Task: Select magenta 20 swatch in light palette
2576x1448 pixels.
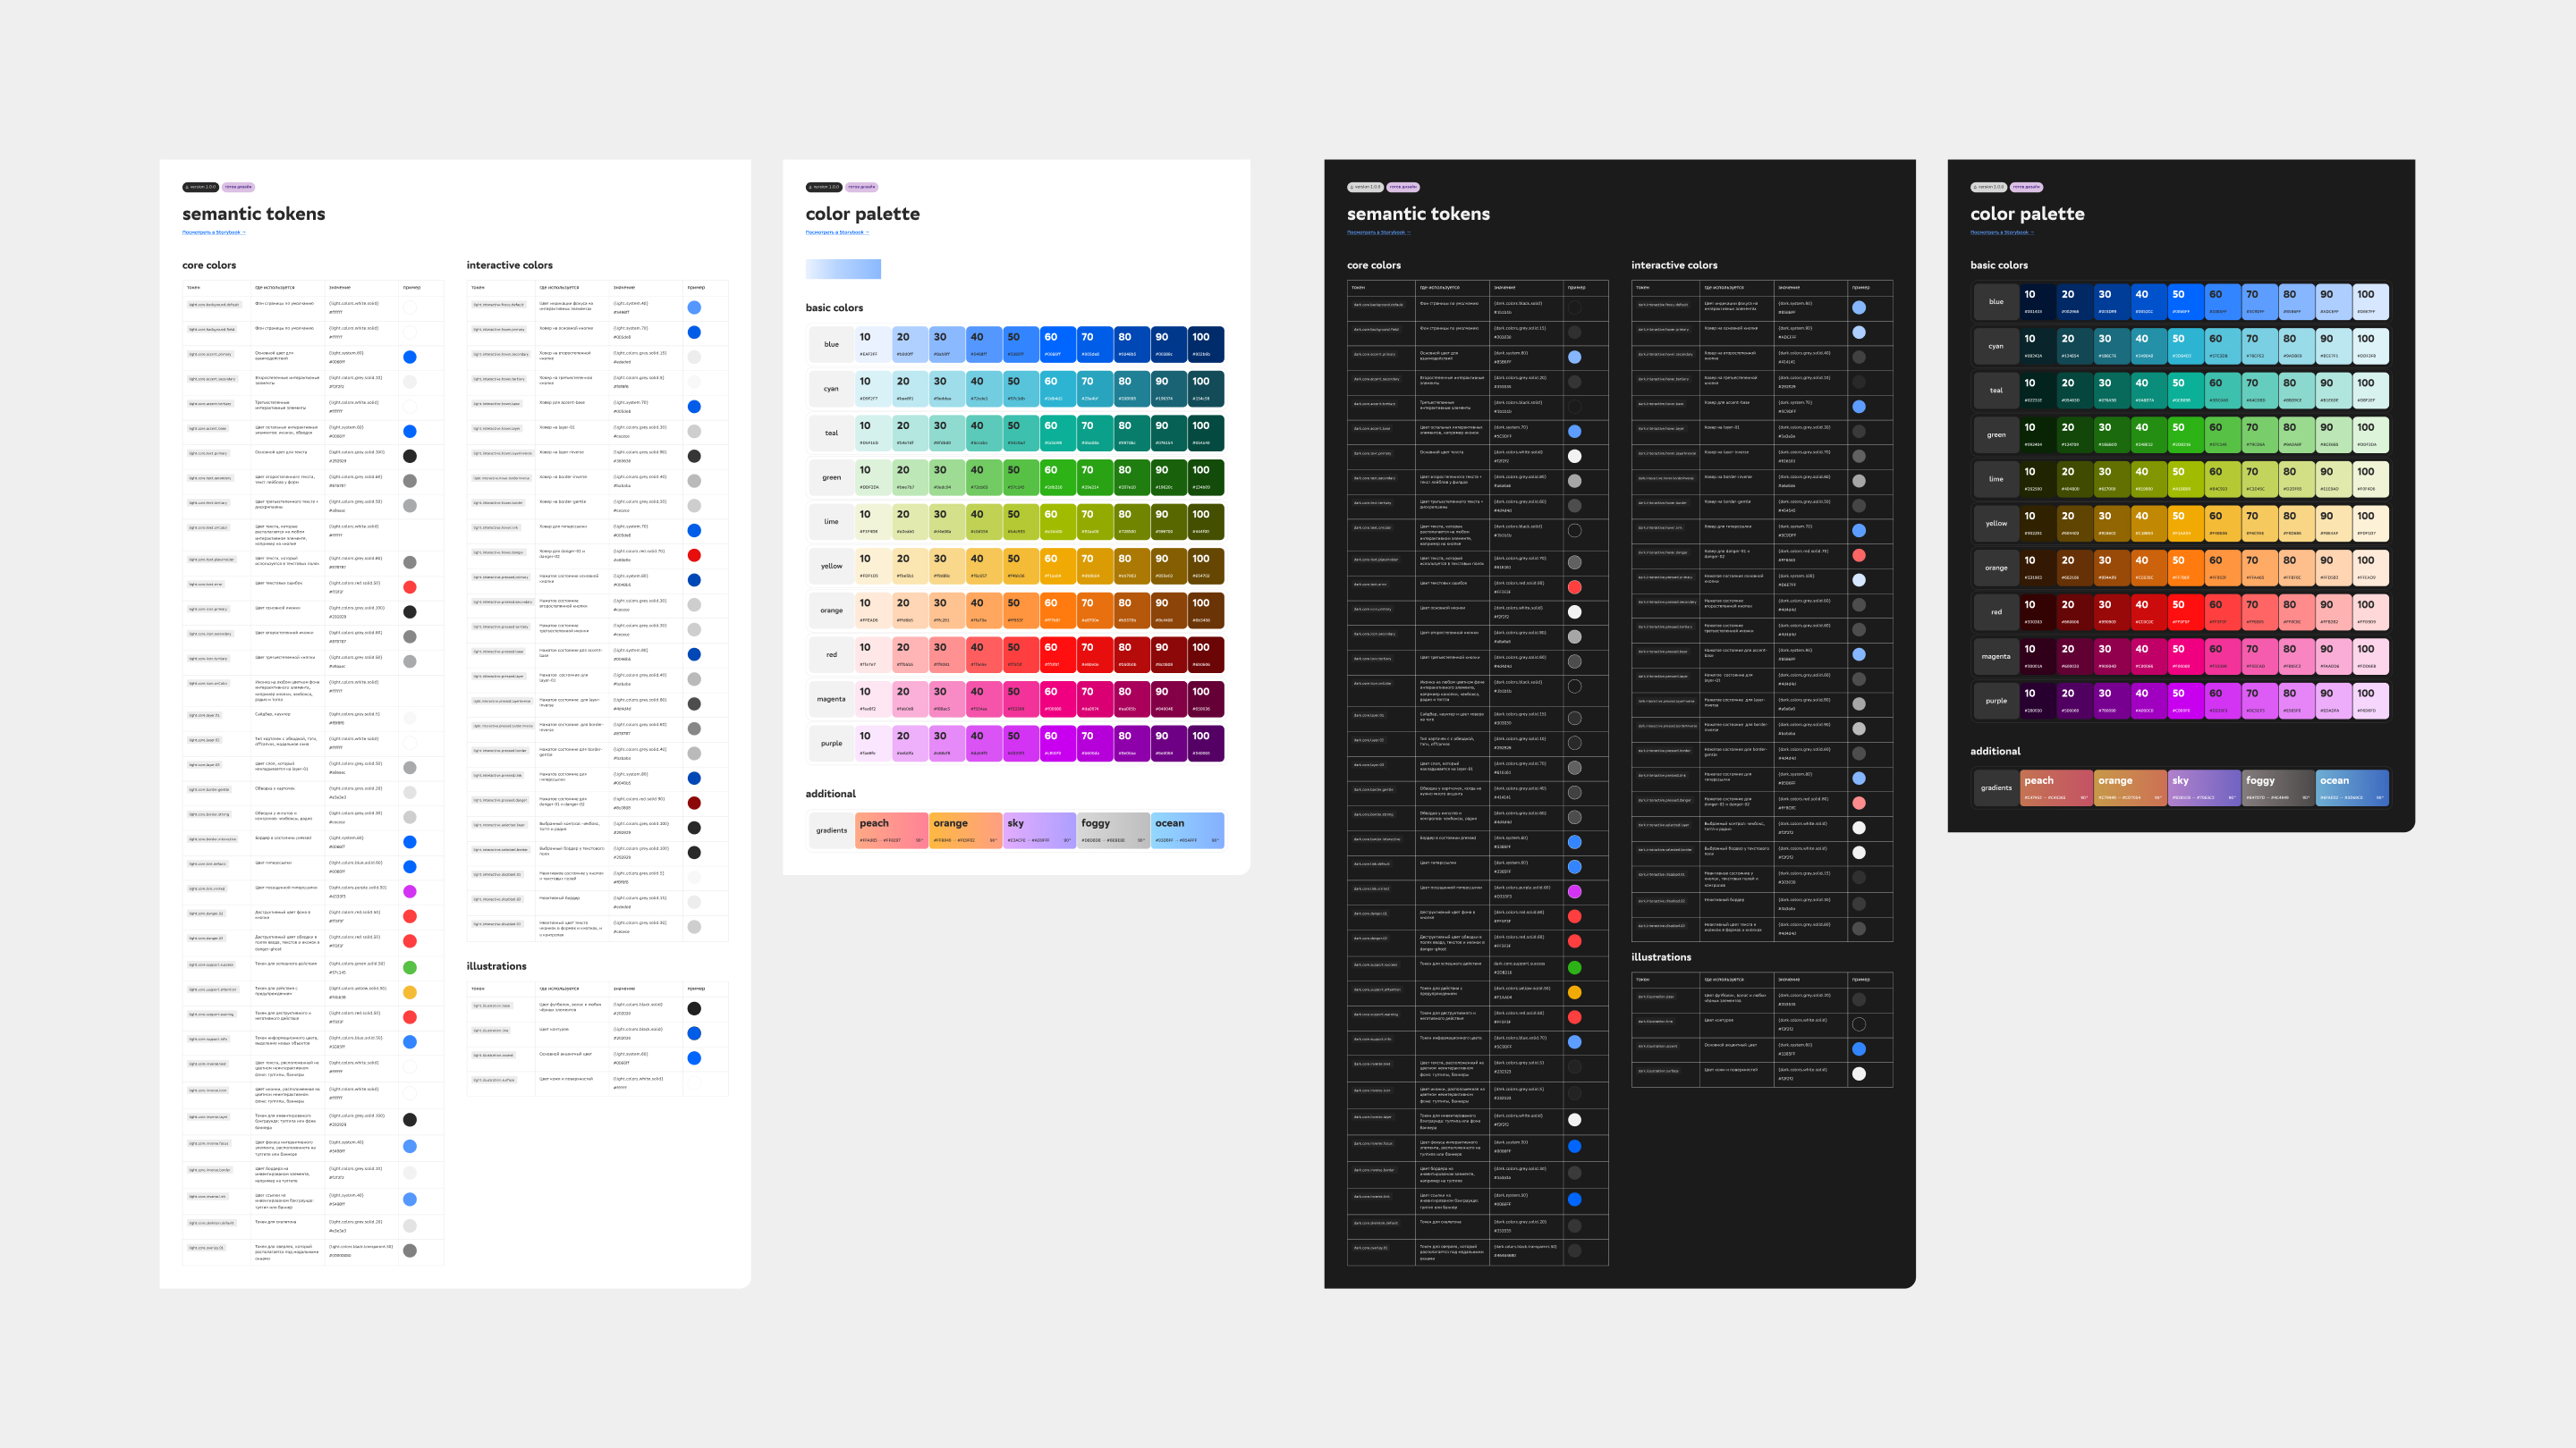Action: click(x=910, y=698)
